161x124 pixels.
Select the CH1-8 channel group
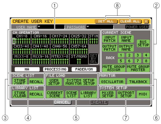[22, 39]
